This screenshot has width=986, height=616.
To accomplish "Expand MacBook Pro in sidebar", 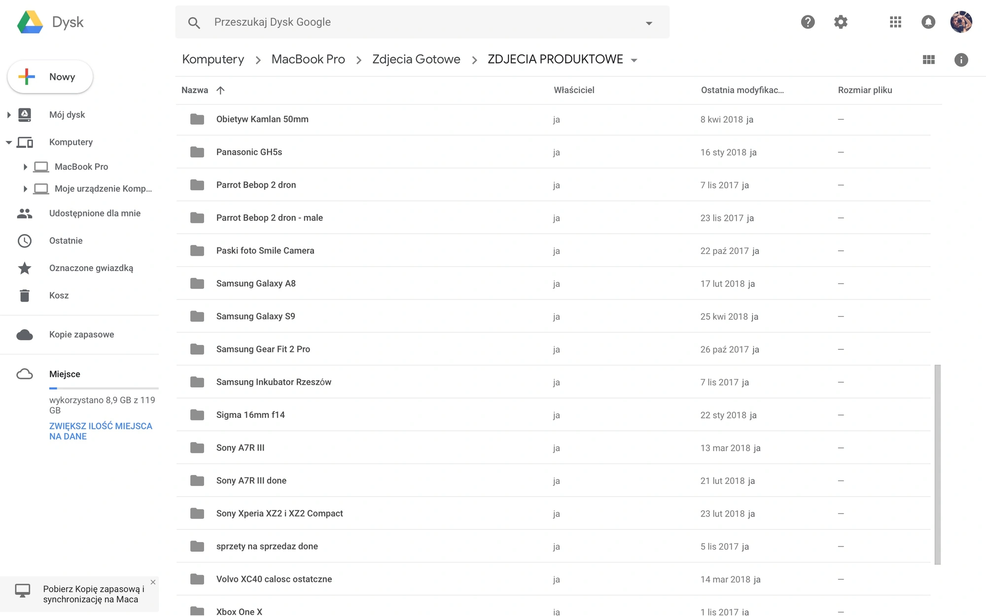I will (x=25, y=167).
